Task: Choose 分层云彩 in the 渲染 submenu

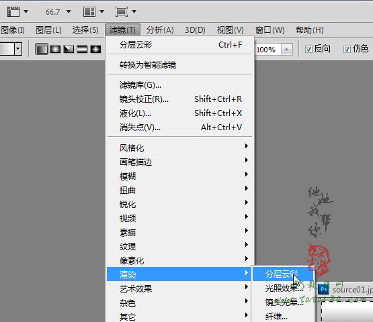Action: pyautogui.click(x=282, y=274)
